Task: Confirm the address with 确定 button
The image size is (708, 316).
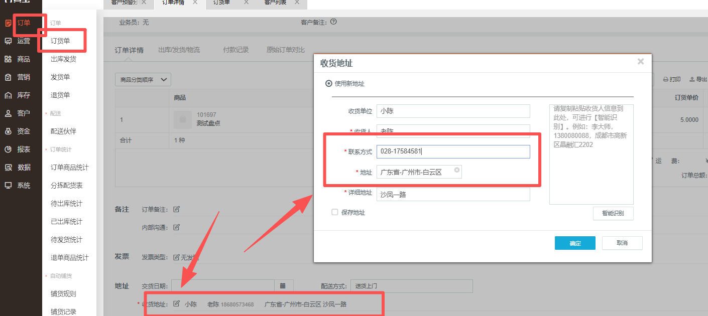Action: click(x=575, y=243)
